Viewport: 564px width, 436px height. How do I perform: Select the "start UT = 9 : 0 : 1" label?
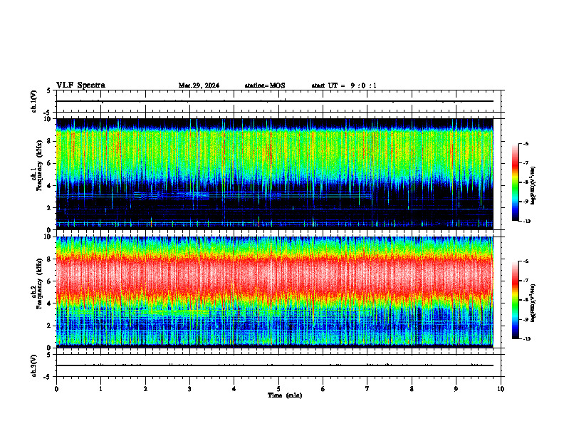[x=344, y=85]
